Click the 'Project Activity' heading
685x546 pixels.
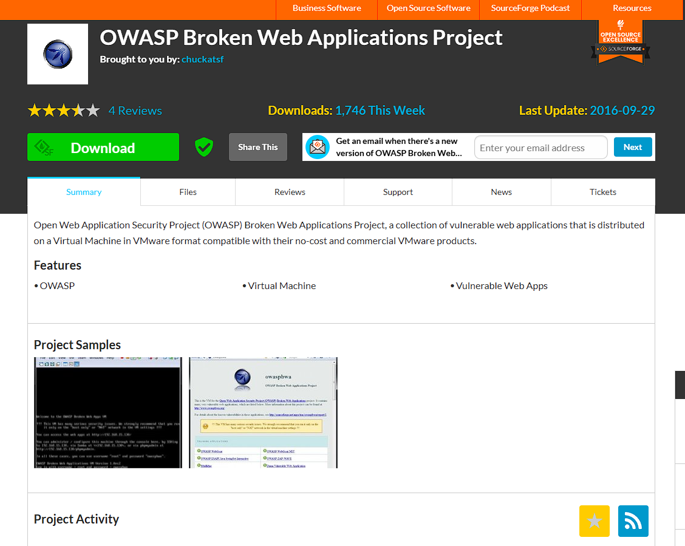(x=77, y=519)
